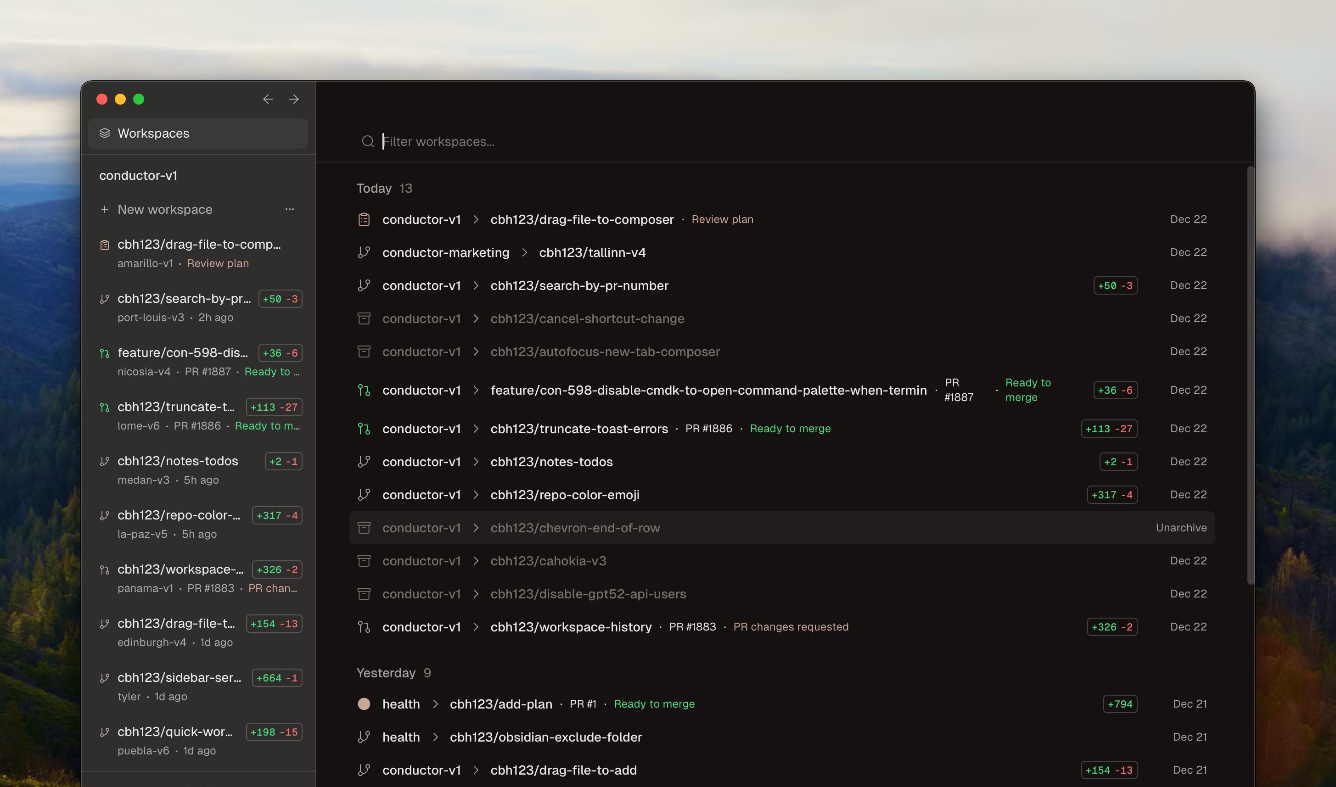Click the plus icon for New workspace
Screen dimensions: 1336x787
pos(105,209)
